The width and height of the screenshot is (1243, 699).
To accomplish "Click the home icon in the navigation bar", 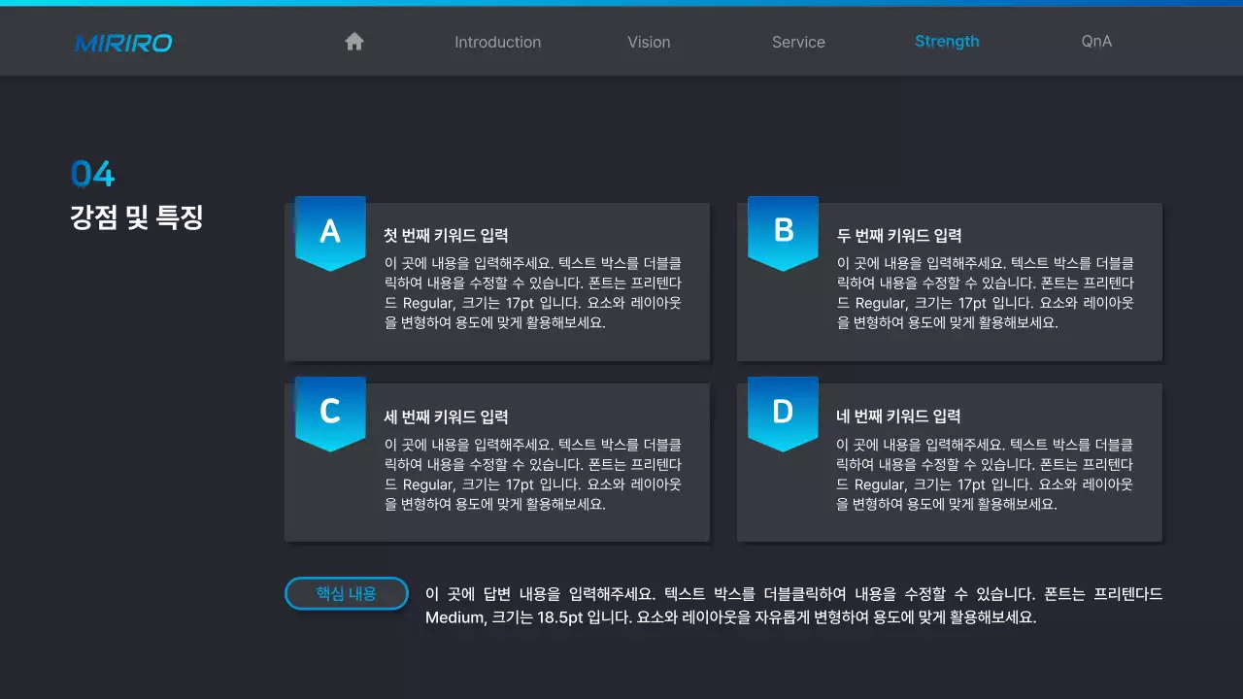I will [353, 41].
